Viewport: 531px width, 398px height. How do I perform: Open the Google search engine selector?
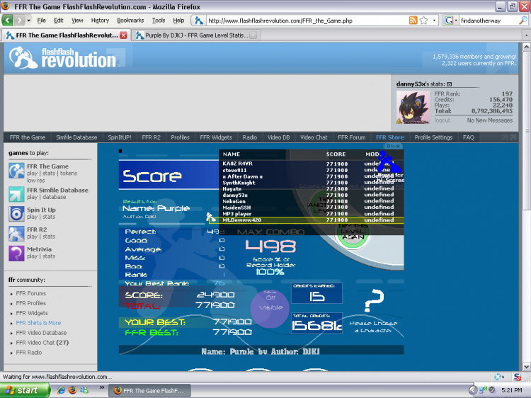click(x=451, y=21)
